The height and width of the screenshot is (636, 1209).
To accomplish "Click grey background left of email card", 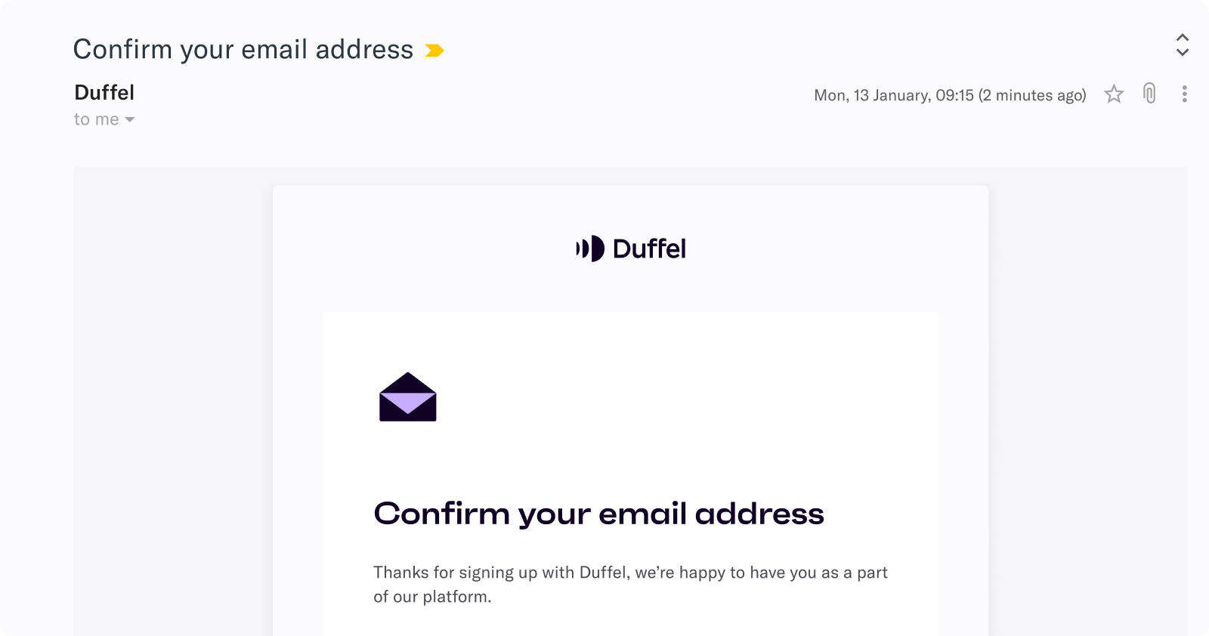I will [x=173, y=400].
